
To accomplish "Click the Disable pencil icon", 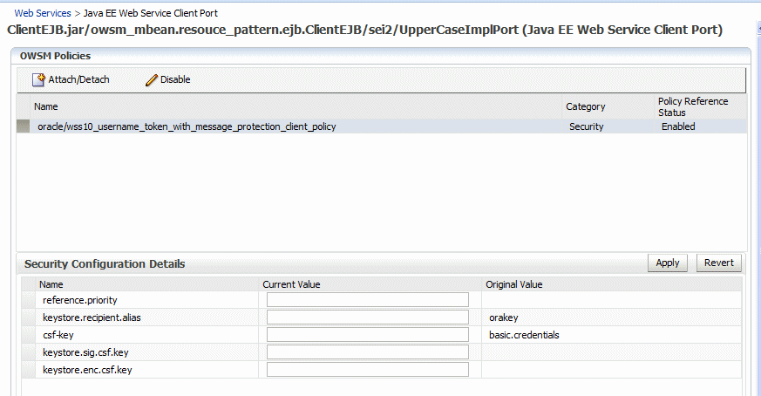I will pyautogui.click(x=152, y=79).
